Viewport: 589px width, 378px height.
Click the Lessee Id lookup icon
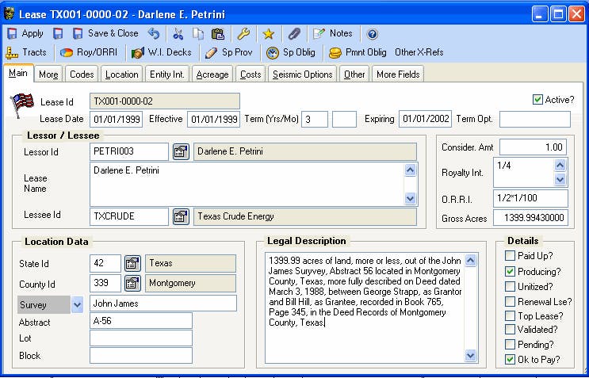181,216
